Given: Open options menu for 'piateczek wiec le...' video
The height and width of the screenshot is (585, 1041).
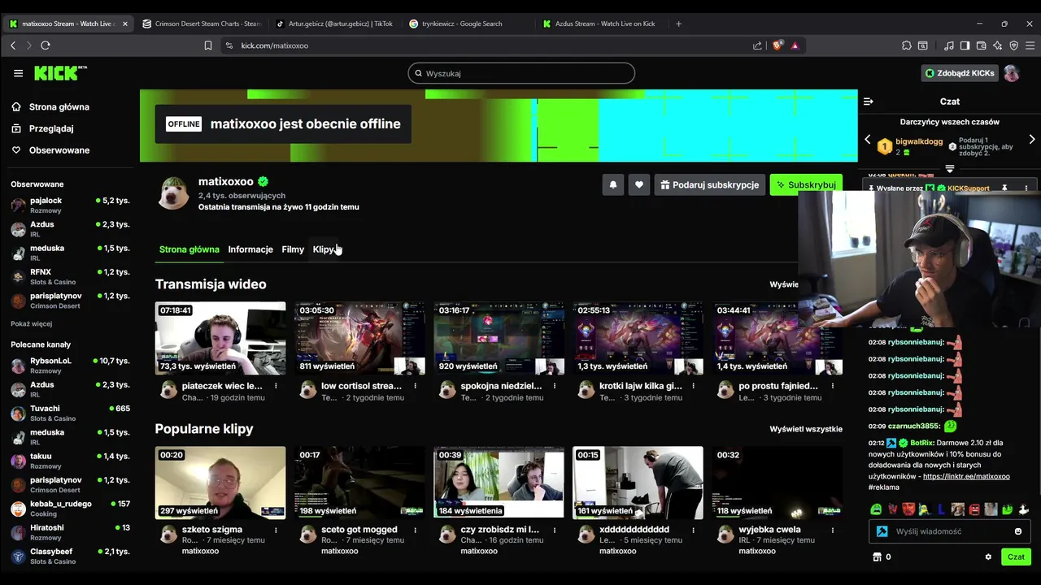Looking at the screenshot, I should pyautogui.click(x=277, y=386).
